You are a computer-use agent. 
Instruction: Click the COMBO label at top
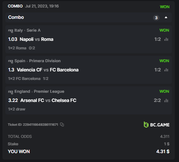(x=15, y=6)
